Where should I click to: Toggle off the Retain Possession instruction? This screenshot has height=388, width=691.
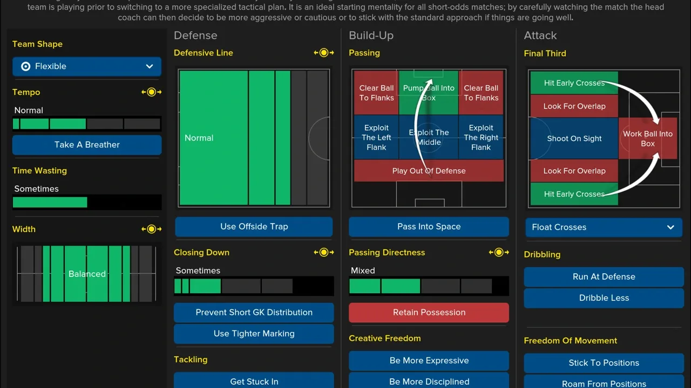(x=429, y=313)
